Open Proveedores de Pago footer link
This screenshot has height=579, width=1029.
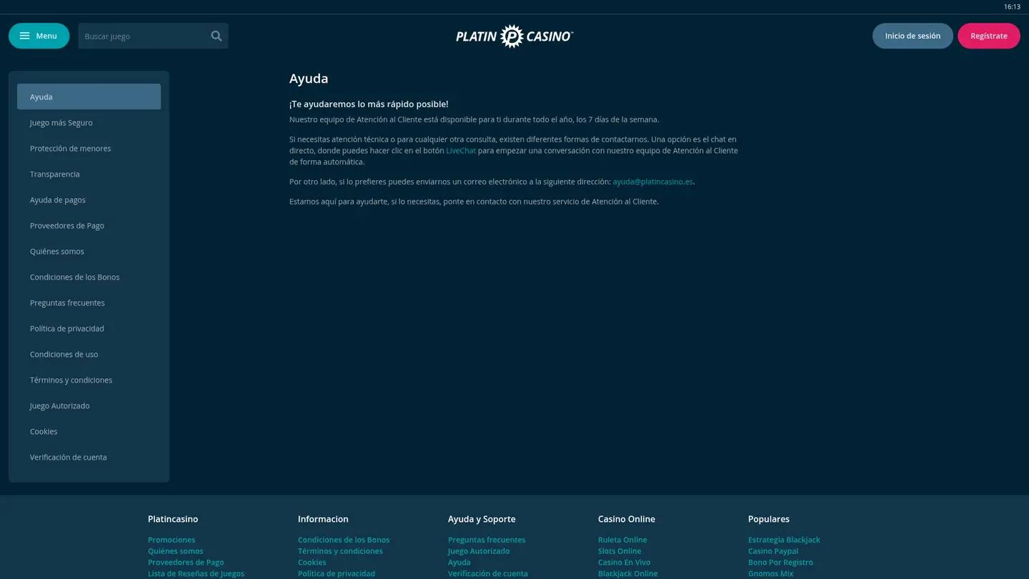coord(186,563)
